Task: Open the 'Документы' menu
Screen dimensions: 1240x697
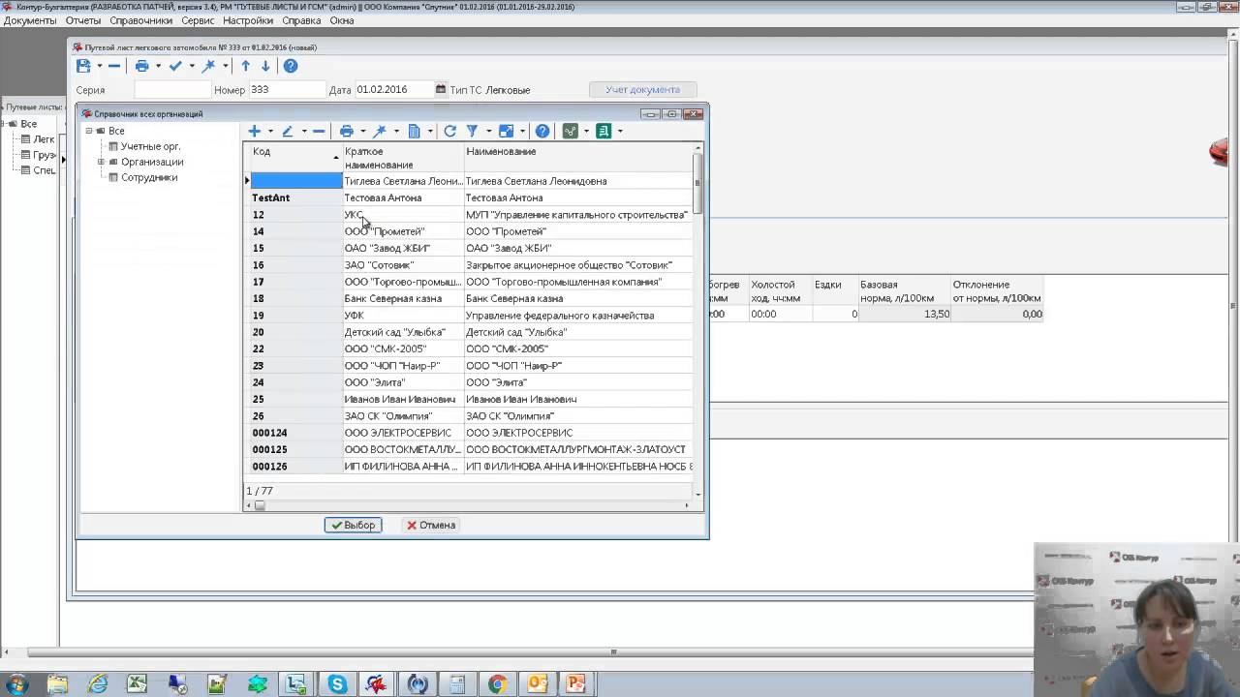Action: click(x=30, y=20)
